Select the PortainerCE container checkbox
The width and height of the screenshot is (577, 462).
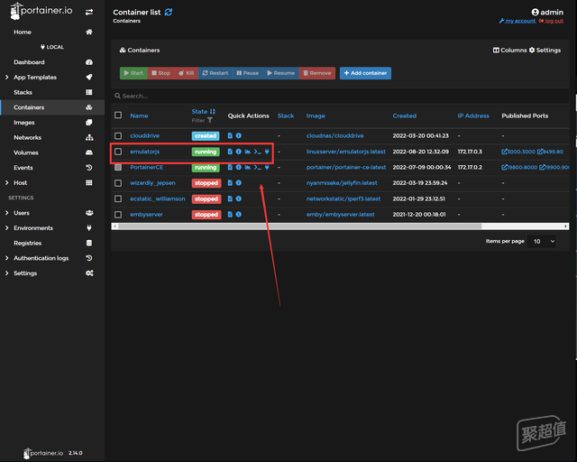pyautogui.click(x=118, y=167)
